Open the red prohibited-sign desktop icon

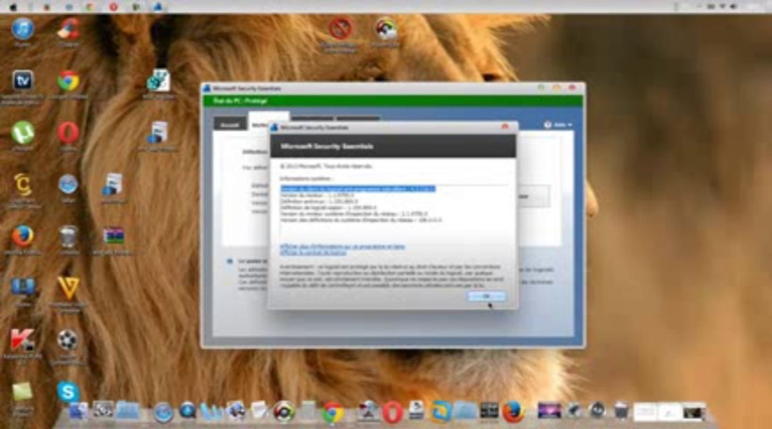[x=340, y=28]
